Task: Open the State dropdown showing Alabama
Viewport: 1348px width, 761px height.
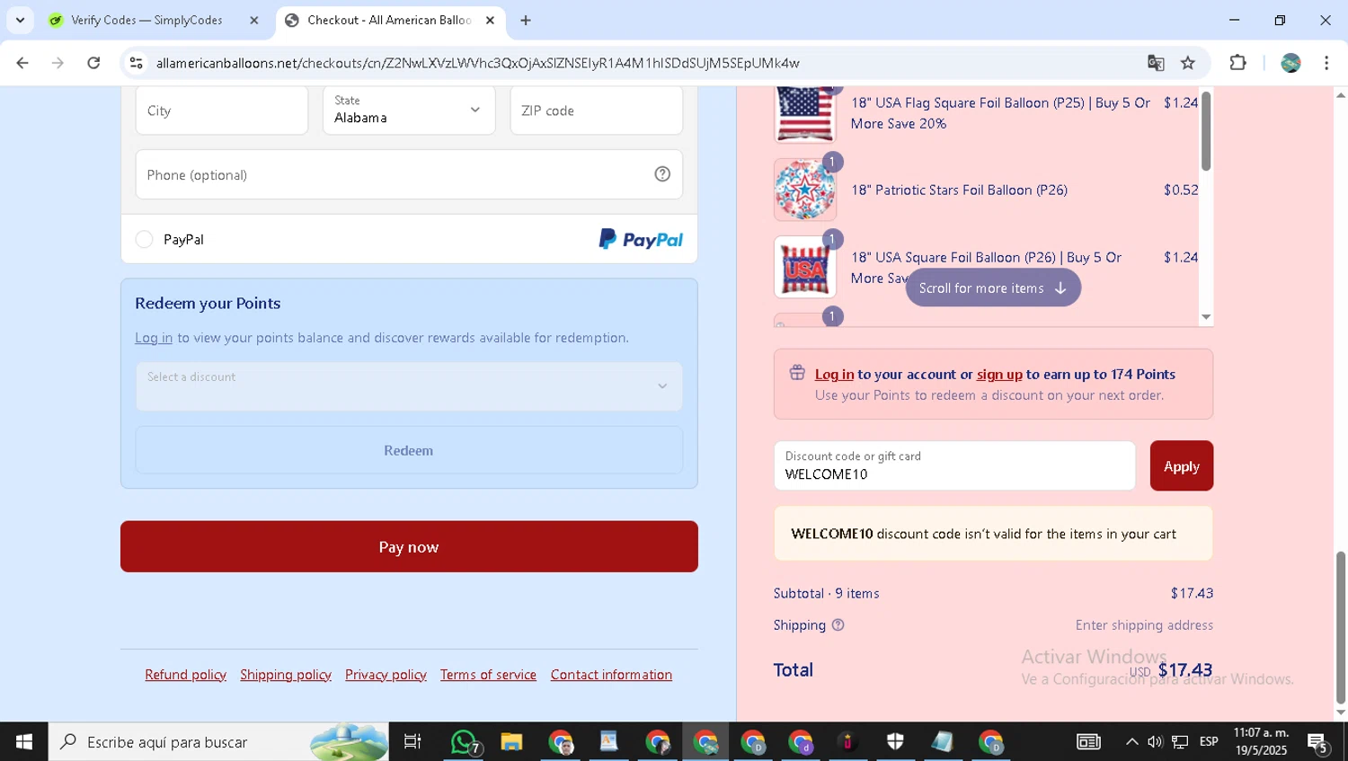Action: (x=409, y=111)
